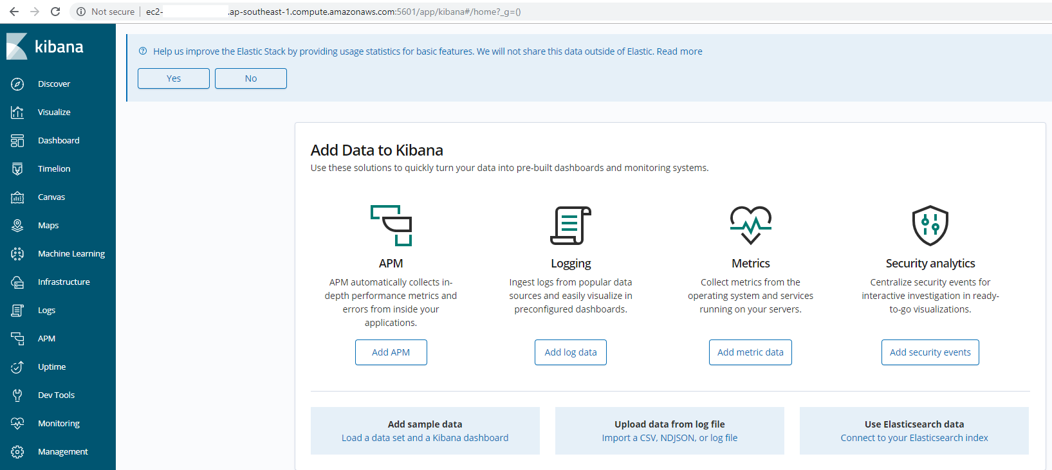Click the Not secure site info icon
Viewport: 1052px width, 470px height.
coord(81,12)
